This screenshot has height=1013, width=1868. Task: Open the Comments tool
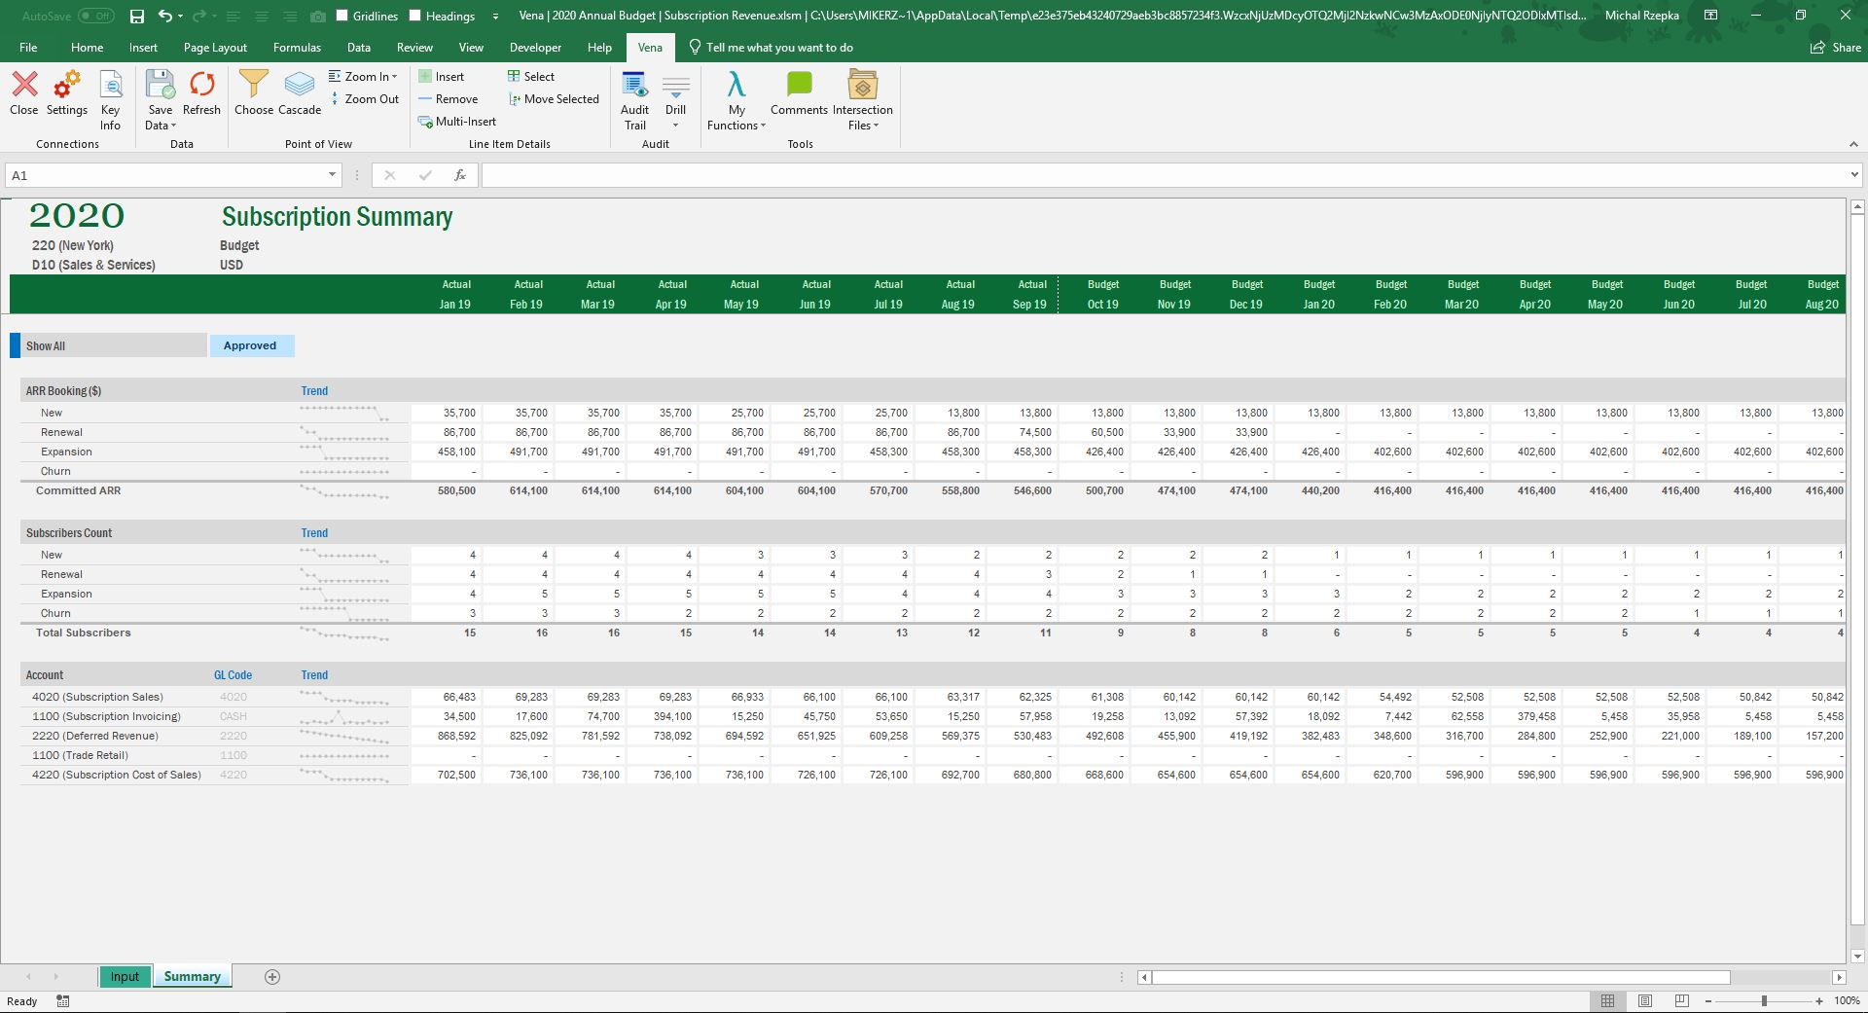pyautogui.click(x=799, y=93)
